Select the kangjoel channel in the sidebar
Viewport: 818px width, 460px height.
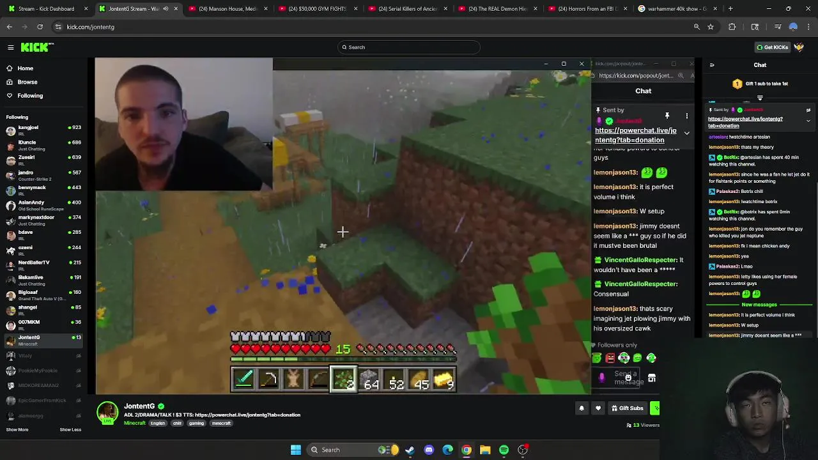click(43, 130)
